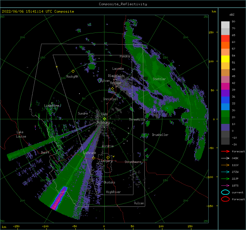Click the Sylvan label
Viewport: 246px width, 230px height.
(x=105, y=81)
